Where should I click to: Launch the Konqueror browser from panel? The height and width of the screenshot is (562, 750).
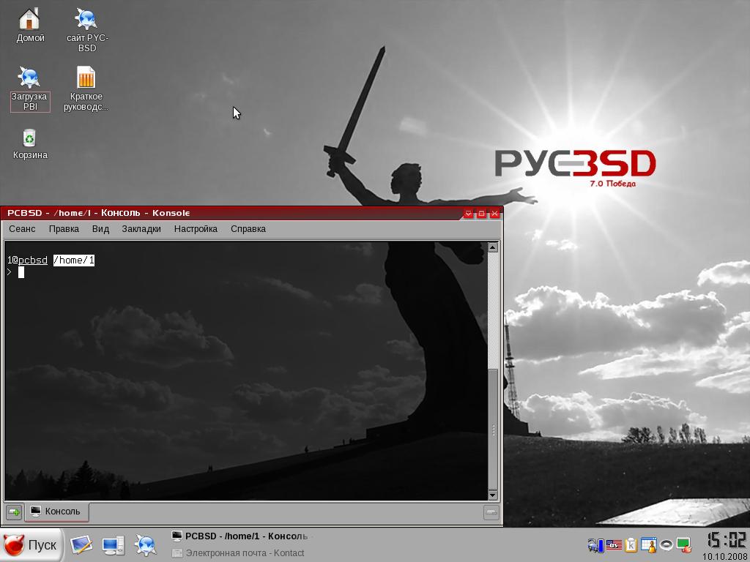coord(146,544)
